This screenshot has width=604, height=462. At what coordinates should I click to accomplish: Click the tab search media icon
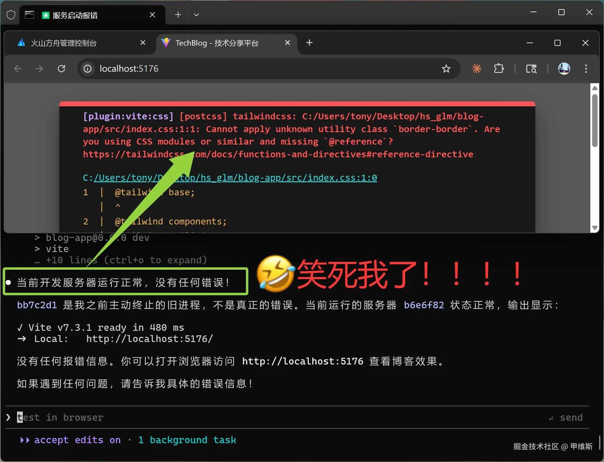pos(531,69)
